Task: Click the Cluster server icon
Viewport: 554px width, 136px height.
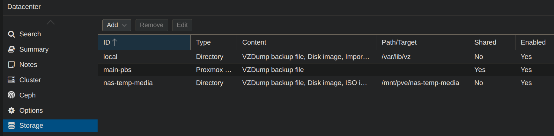Action: [x=11, y=80]
